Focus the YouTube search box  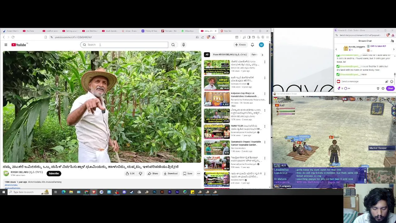[x=124, y=45]
